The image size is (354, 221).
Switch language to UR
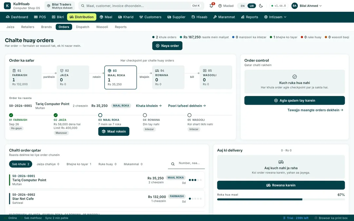252,6
